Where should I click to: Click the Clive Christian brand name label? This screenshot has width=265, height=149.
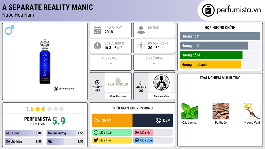point(118,96)
